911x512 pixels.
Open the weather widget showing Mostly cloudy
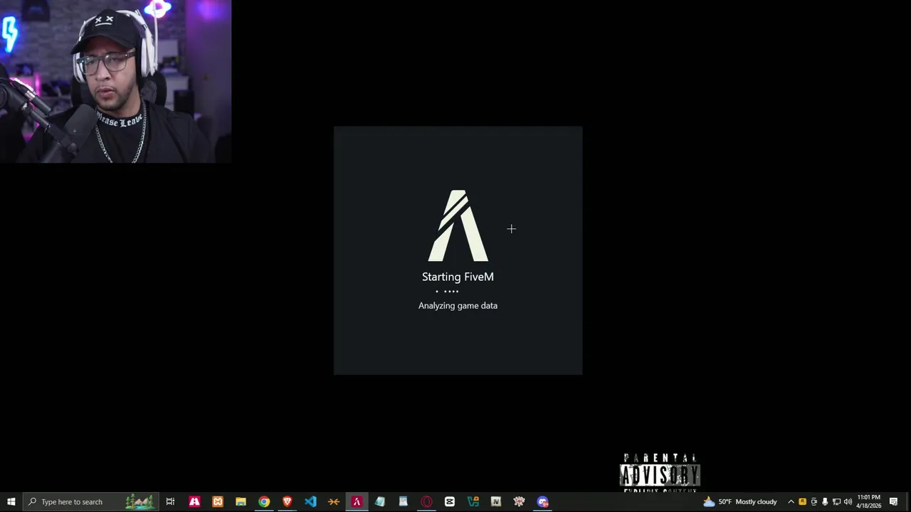click(x=740, y=501)
